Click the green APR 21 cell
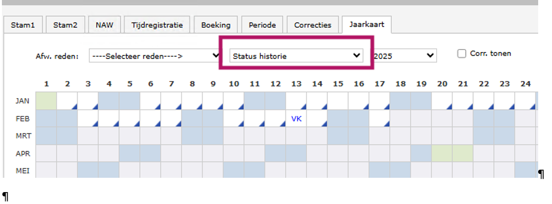Viewport: 552px width, 204px height. pos(462,153)
